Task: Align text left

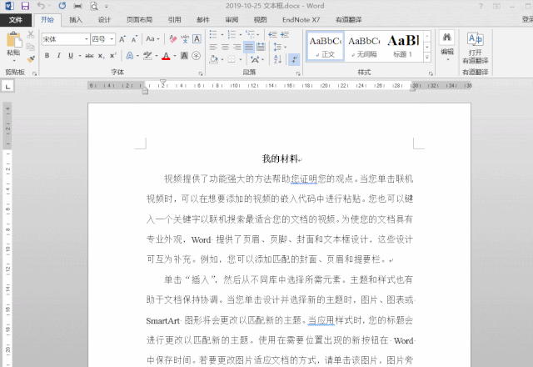Action: (213, 47)
